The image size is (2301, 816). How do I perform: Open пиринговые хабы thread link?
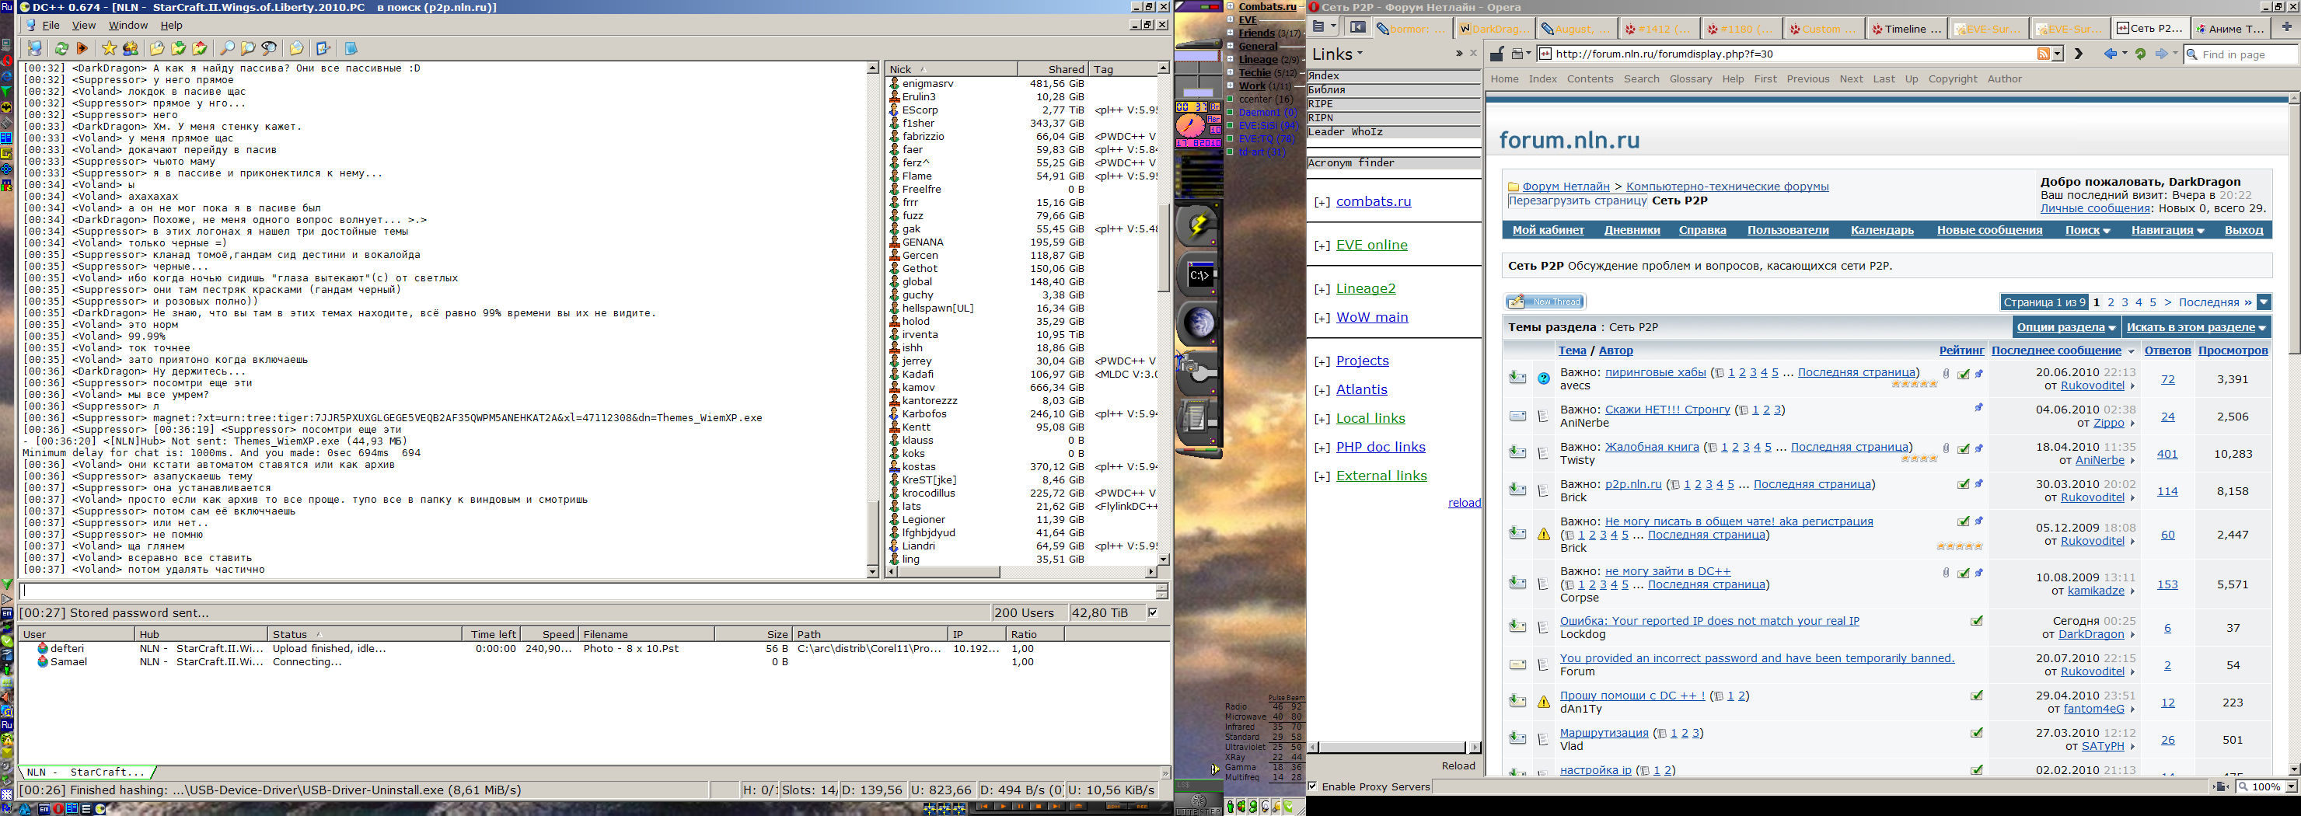(1655, 373)
